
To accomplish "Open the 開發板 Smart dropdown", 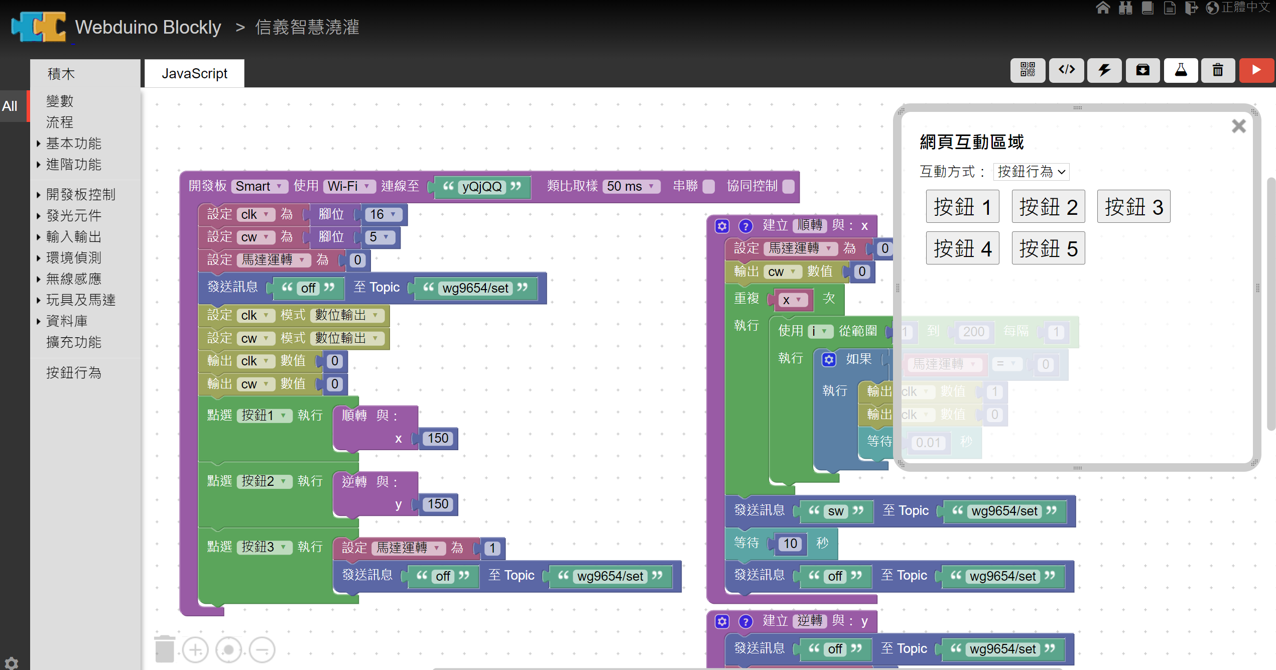I will [x=259, y=186].
